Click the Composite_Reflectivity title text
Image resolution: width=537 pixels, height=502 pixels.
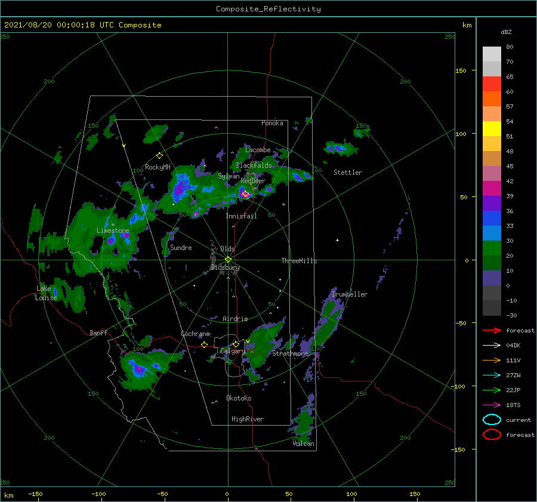pyautogui.click(x=268, y=9)
